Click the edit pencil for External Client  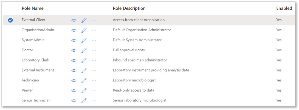click(x=84, y=20)
